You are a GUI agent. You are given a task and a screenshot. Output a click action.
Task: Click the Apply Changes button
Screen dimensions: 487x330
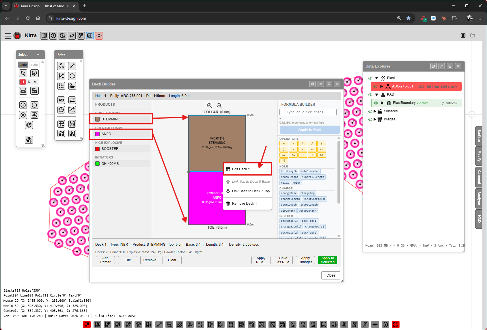[x=305, y=260]
